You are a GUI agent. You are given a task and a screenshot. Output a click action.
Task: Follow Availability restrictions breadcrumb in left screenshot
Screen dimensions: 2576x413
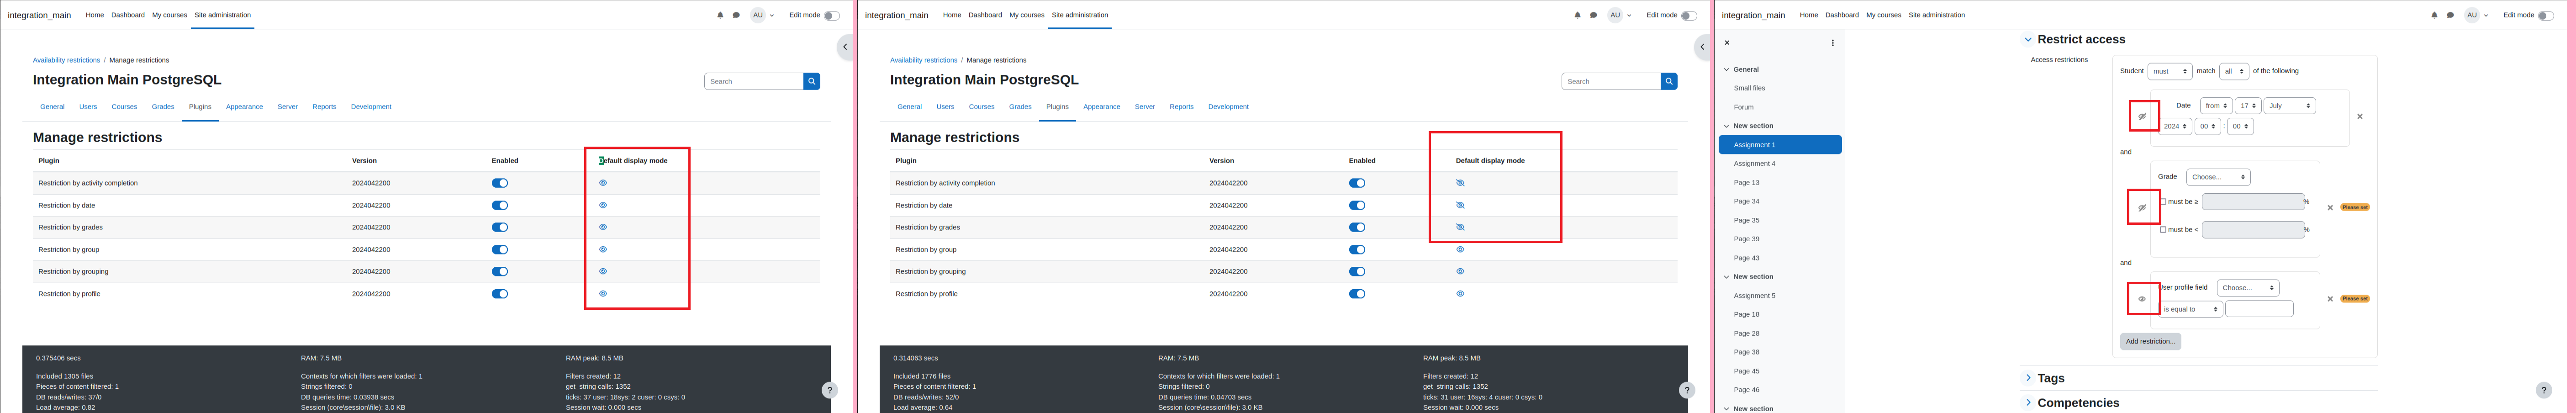click(66, 60)
